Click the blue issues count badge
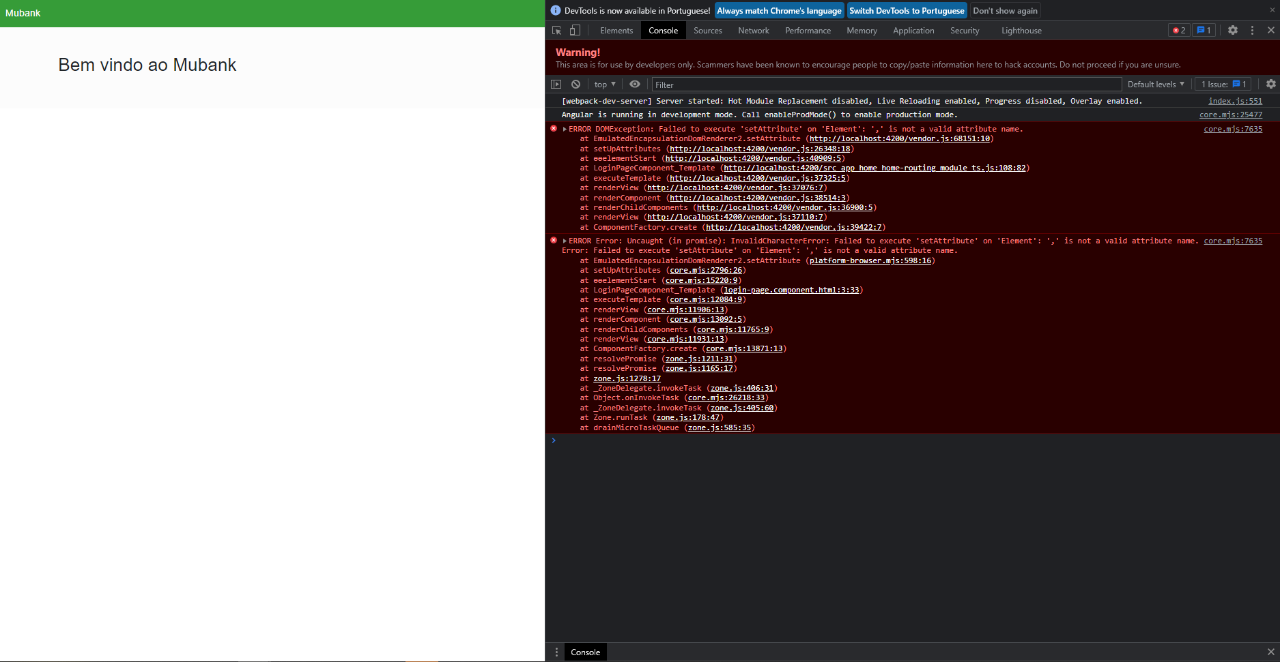Image resolution: width=1280 pixels, height=662 pixels. pyautogui.click(x=1204, y=30)
